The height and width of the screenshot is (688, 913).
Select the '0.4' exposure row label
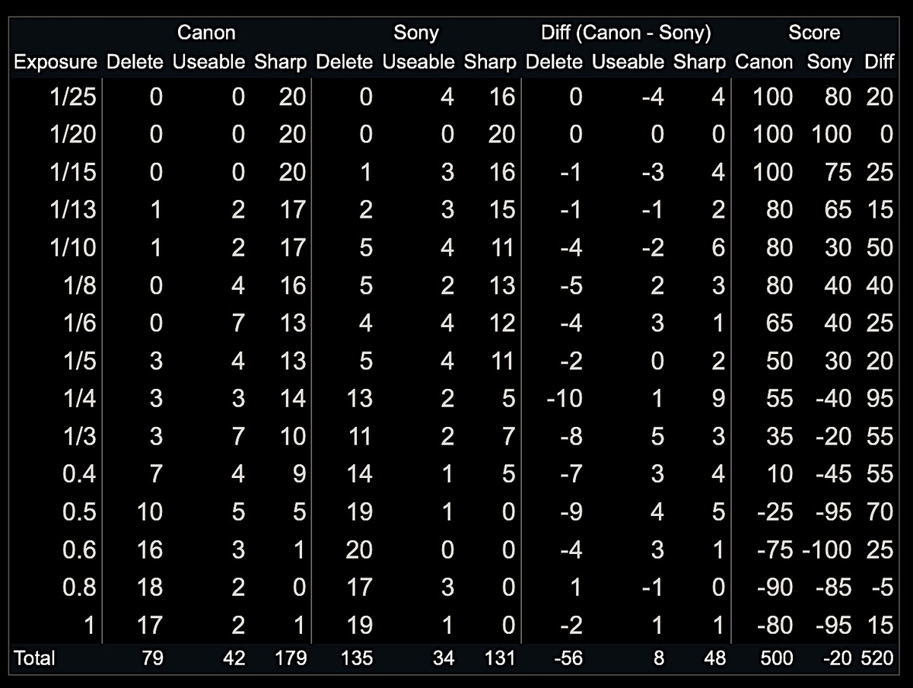point(79,474)
